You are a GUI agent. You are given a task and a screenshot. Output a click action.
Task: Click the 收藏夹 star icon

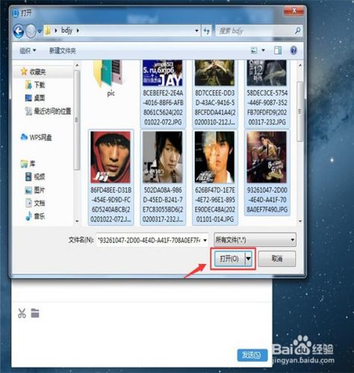click(24, 72)
